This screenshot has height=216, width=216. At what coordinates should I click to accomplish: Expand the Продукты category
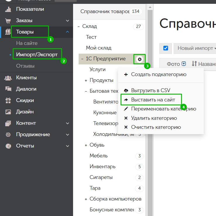(x=86, y=80)
